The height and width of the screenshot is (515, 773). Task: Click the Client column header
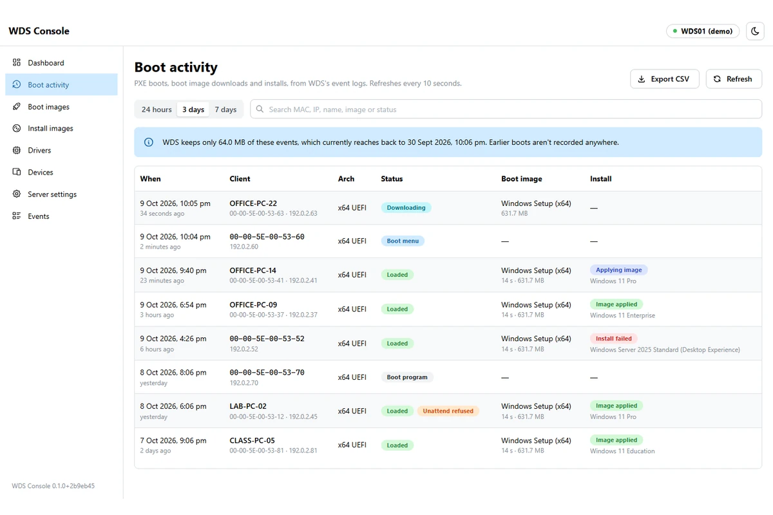tap(240, 178)
